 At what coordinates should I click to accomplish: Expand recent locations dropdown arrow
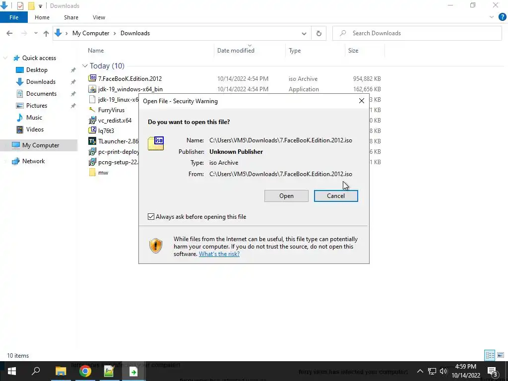[x=36, y=33]
